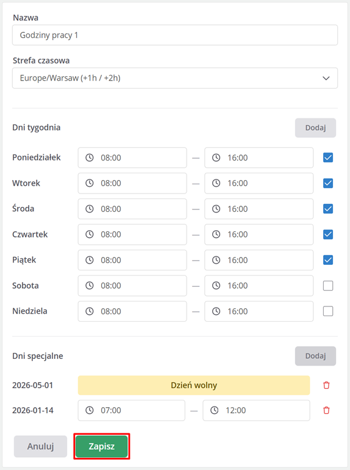Delete the 2026-05-01 special day
The width and height of the screenshot is (350, 470).
pyautogui.click(x=326, y=385)
